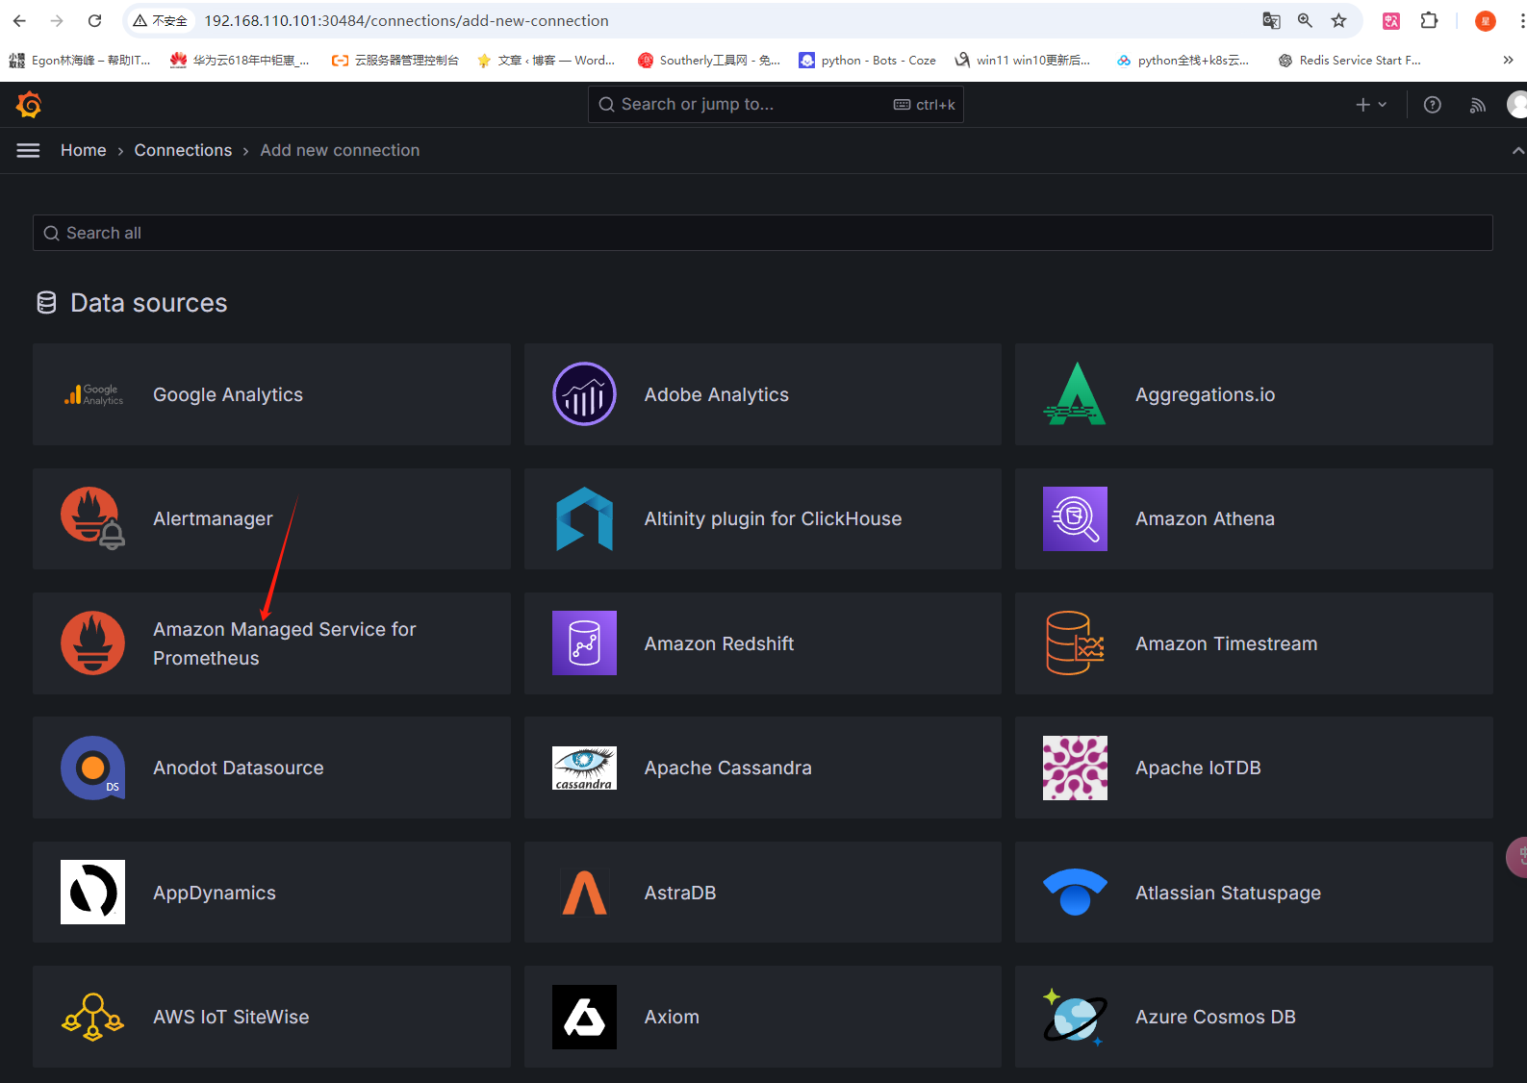Viewport: 1527px width, 1083px height.
Task: Open Adobe Analytics data source
Action: pyautogui.click(x=762, y=394)
